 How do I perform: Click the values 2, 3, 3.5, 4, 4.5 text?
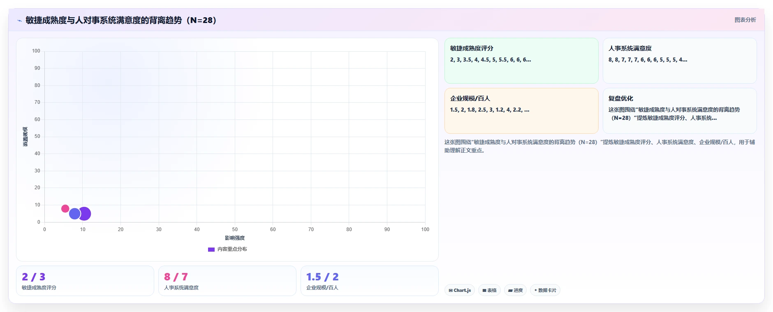491,60
